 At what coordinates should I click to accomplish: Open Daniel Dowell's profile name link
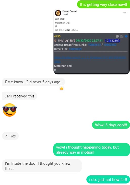(x=70, y=11)
